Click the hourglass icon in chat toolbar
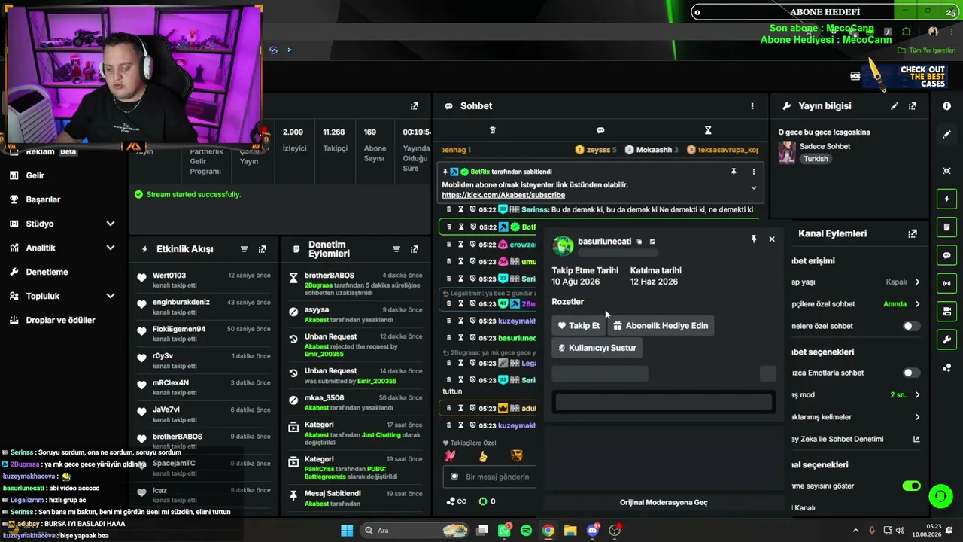 tap(708, 130)
